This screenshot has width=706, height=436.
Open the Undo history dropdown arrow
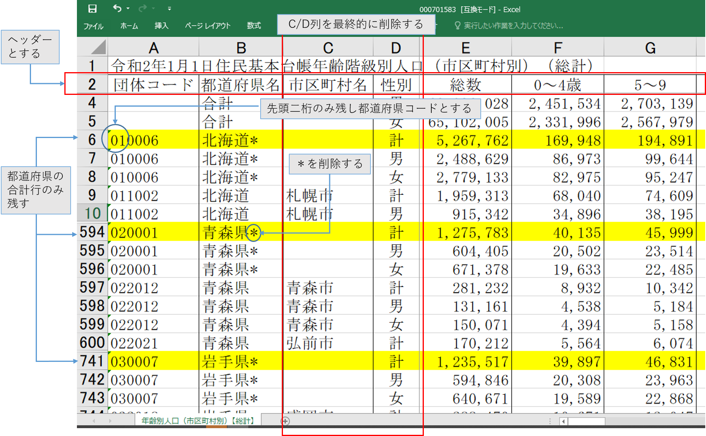point(128,9)
